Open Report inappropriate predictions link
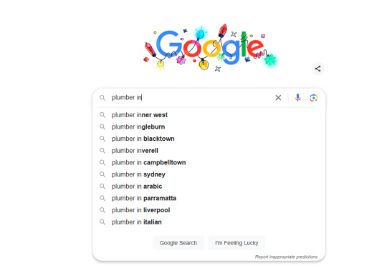This screenshot has height=273, width=387. (x=286, y=257)
